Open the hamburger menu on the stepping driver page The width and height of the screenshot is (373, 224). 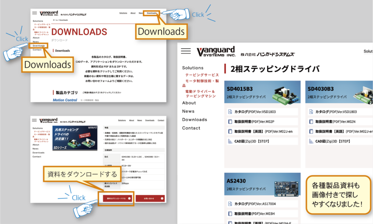[185, 51]
